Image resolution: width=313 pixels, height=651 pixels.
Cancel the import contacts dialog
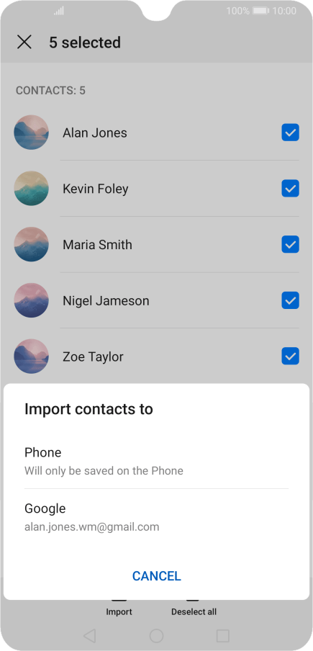[156, 576]
